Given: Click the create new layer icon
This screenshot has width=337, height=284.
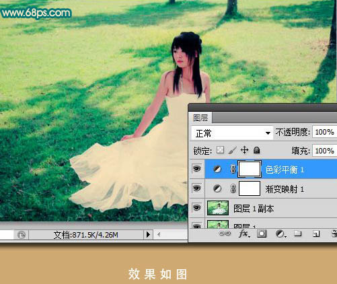Looking at the screenshot, I should click(x=316, y=234).
